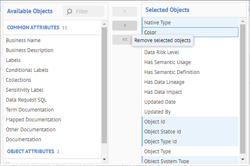Select Term Documentation attribute
This screenshot has height=166, width=250.
[x=52, y=109]
